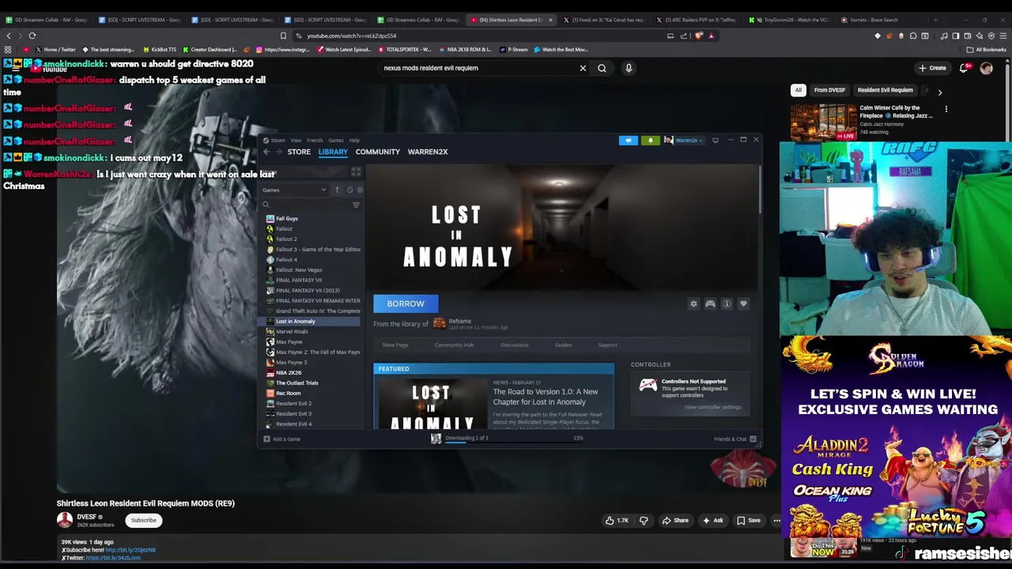Subscribe to DVESF channel
Image resolution: width=1012 pixels, height=569 pixels.
[143, 520]
